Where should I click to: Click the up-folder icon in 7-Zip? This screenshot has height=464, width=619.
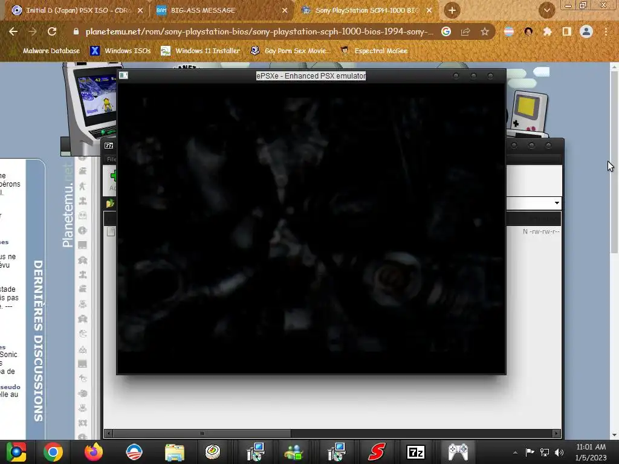click(x=110, y=204)
